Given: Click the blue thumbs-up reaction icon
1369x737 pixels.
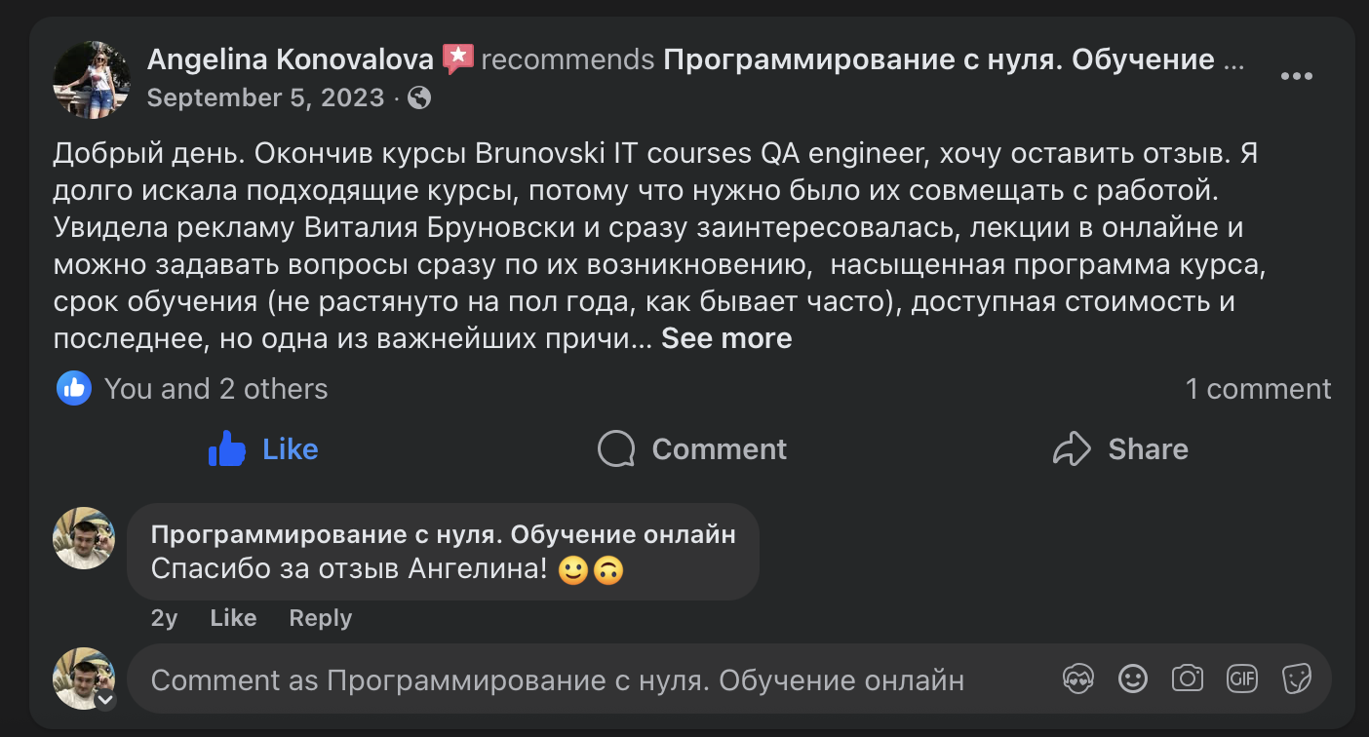Looking at the screenshot, I should point(72,388).
